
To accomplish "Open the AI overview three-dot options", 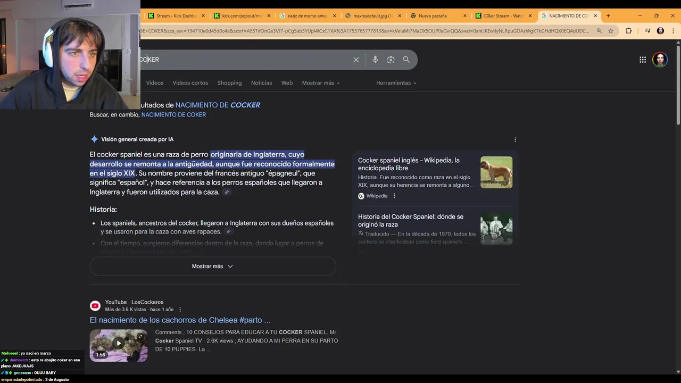I will click(x=515, y=139).
